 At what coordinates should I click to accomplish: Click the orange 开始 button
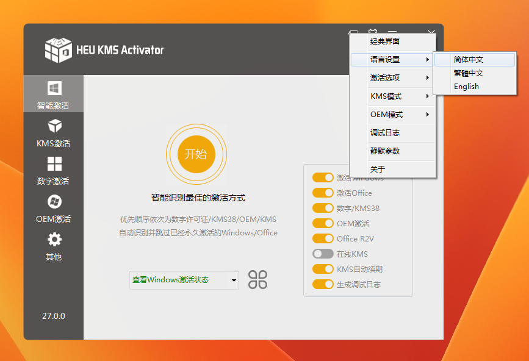196,154
